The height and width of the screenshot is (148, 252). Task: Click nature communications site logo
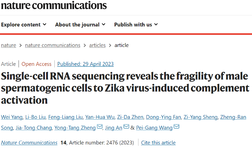[54, 5]
